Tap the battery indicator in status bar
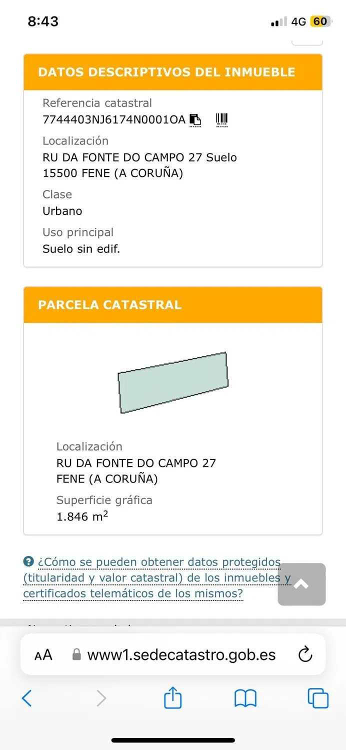Viewport: 346px width, 750px height. (319, 21)
